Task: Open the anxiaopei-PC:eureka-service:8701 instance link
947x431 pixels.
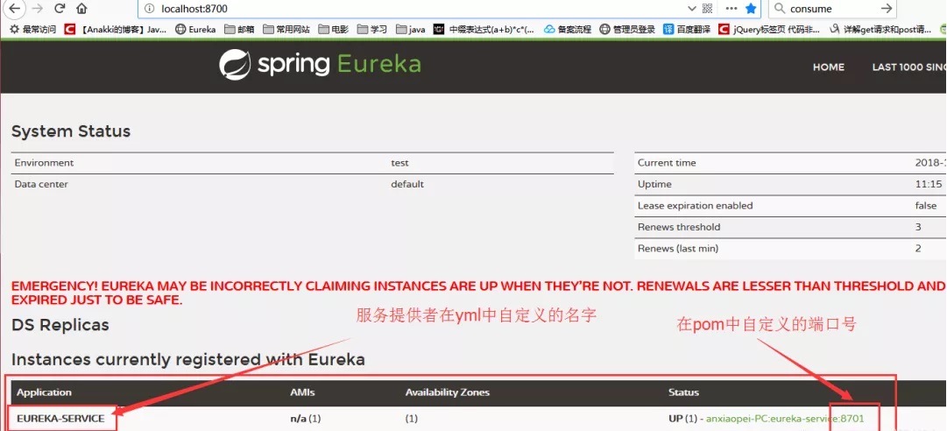Action: (785, 419)
